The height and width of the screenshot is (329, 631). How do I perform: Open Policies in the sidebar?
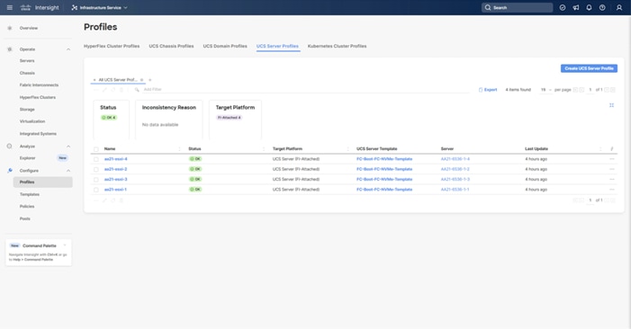[x=27, y=207]
